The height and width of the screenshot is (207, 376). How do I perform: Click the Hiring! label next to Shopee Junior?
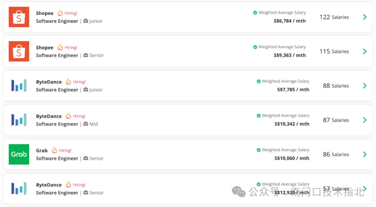tap(71, 13)
